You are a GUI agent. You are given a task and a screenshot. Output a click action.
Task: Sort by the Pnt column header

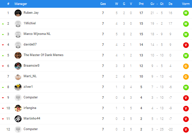[x=141, y=4]
